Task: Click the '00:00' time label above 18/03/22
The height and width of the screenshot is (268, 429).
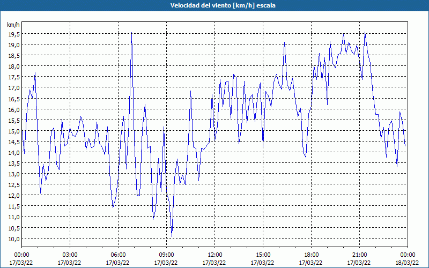Action: pyautogui.click(x=408, y=255)
